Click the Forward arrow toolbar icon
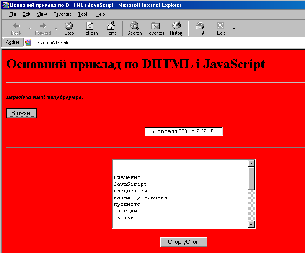Screen dimensions: 305x253 click(43, 26)
